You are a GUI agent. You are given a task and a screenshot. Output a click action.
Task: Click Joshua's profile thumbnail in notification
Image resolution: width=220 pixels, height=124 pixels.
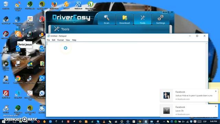(166, 95)
